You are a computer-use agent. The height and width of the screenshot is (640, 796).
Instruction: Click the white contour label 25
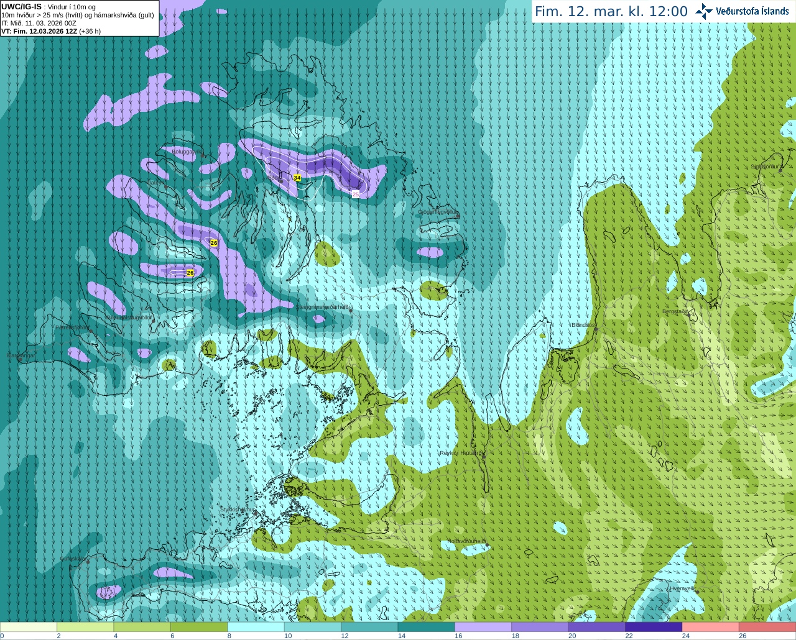coord(356,194)
